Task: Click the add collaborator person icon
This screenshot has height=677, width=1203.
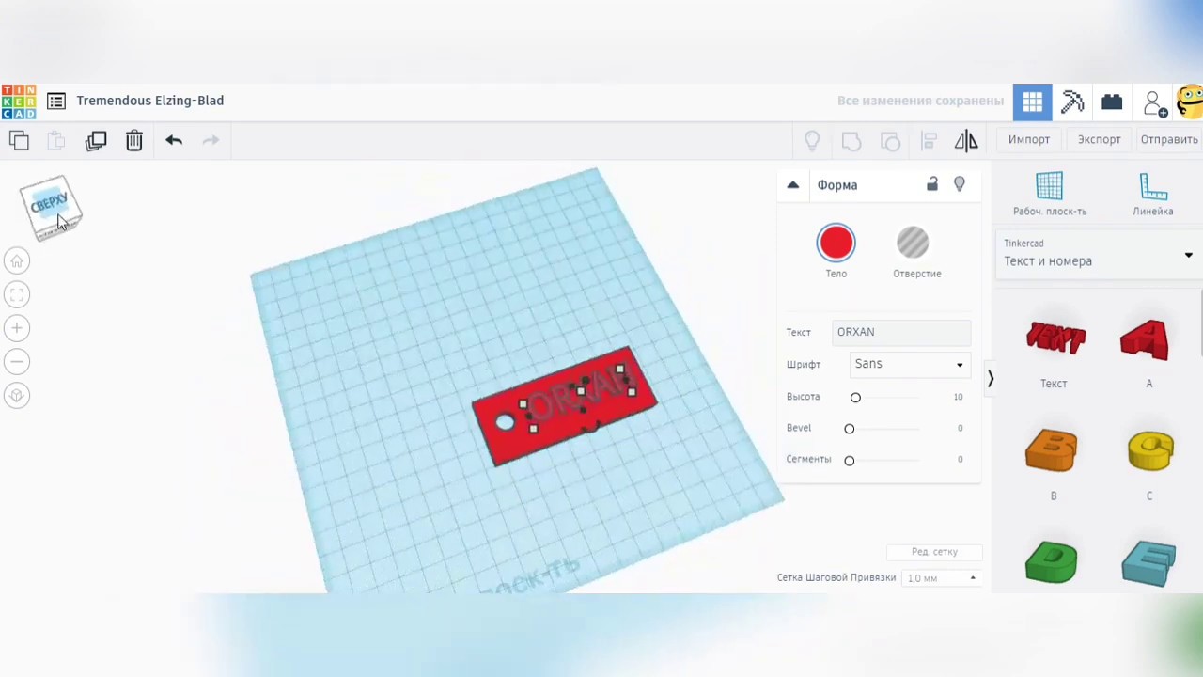Action: (1155, 102)
